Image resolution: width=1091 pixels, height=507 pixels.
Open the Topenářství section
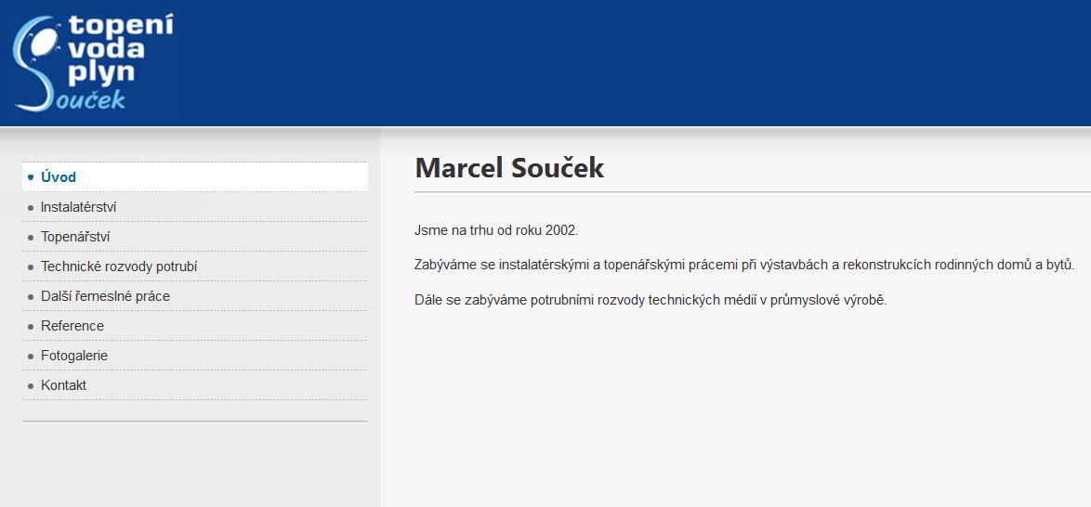click(x=195, y=237)
